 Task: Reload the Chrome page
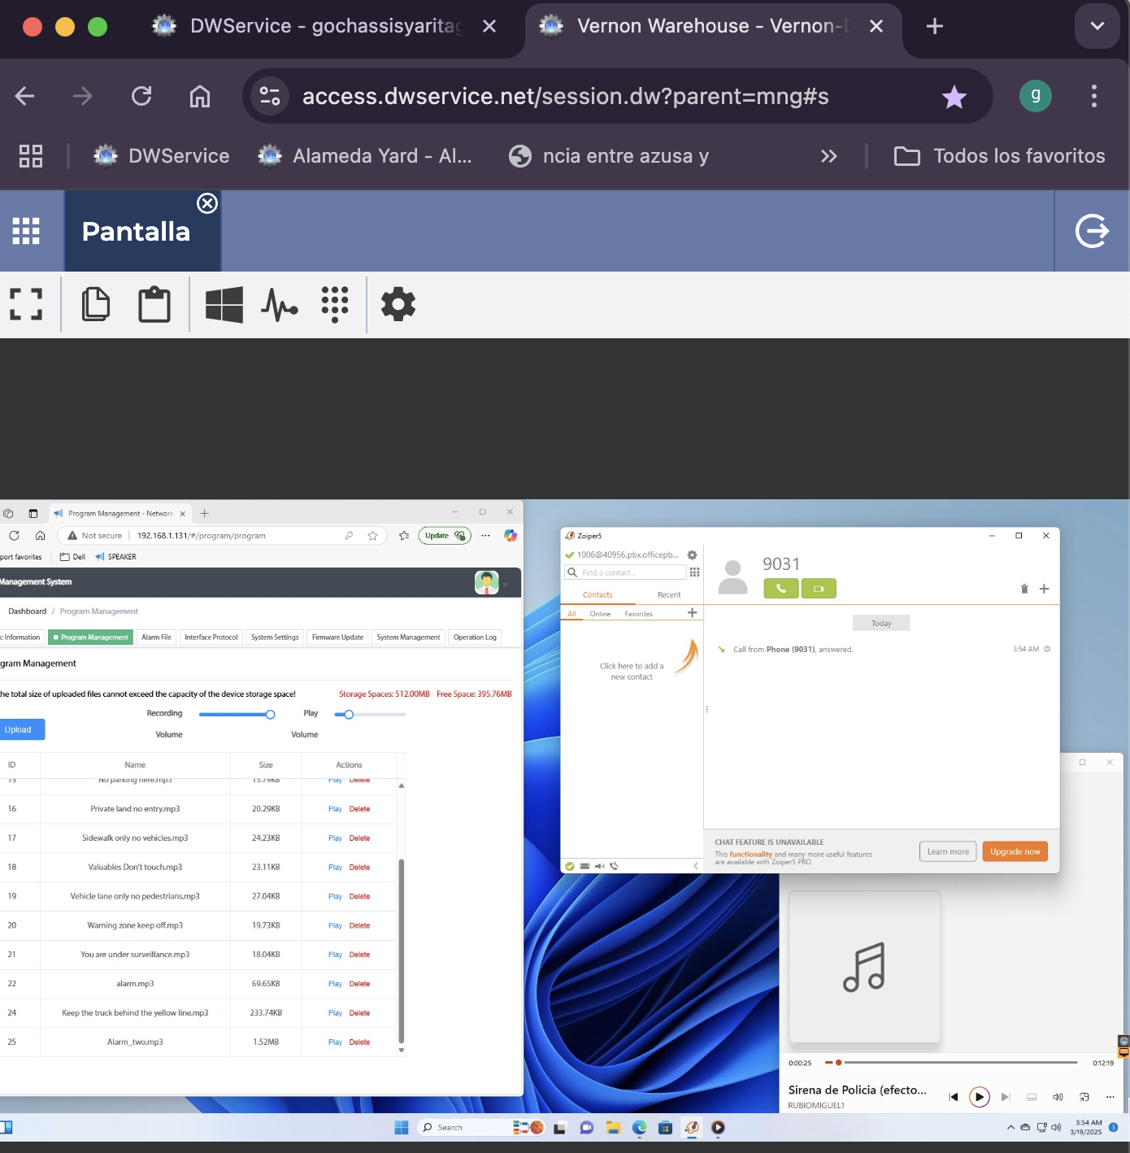[141, 96]
